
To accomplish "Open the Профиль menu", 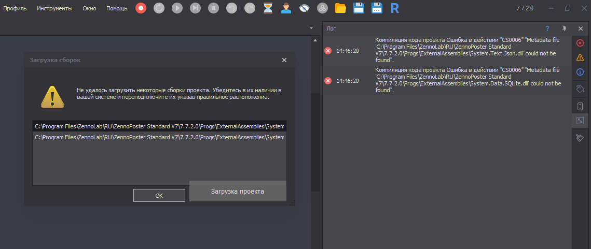I will [15, 8].
